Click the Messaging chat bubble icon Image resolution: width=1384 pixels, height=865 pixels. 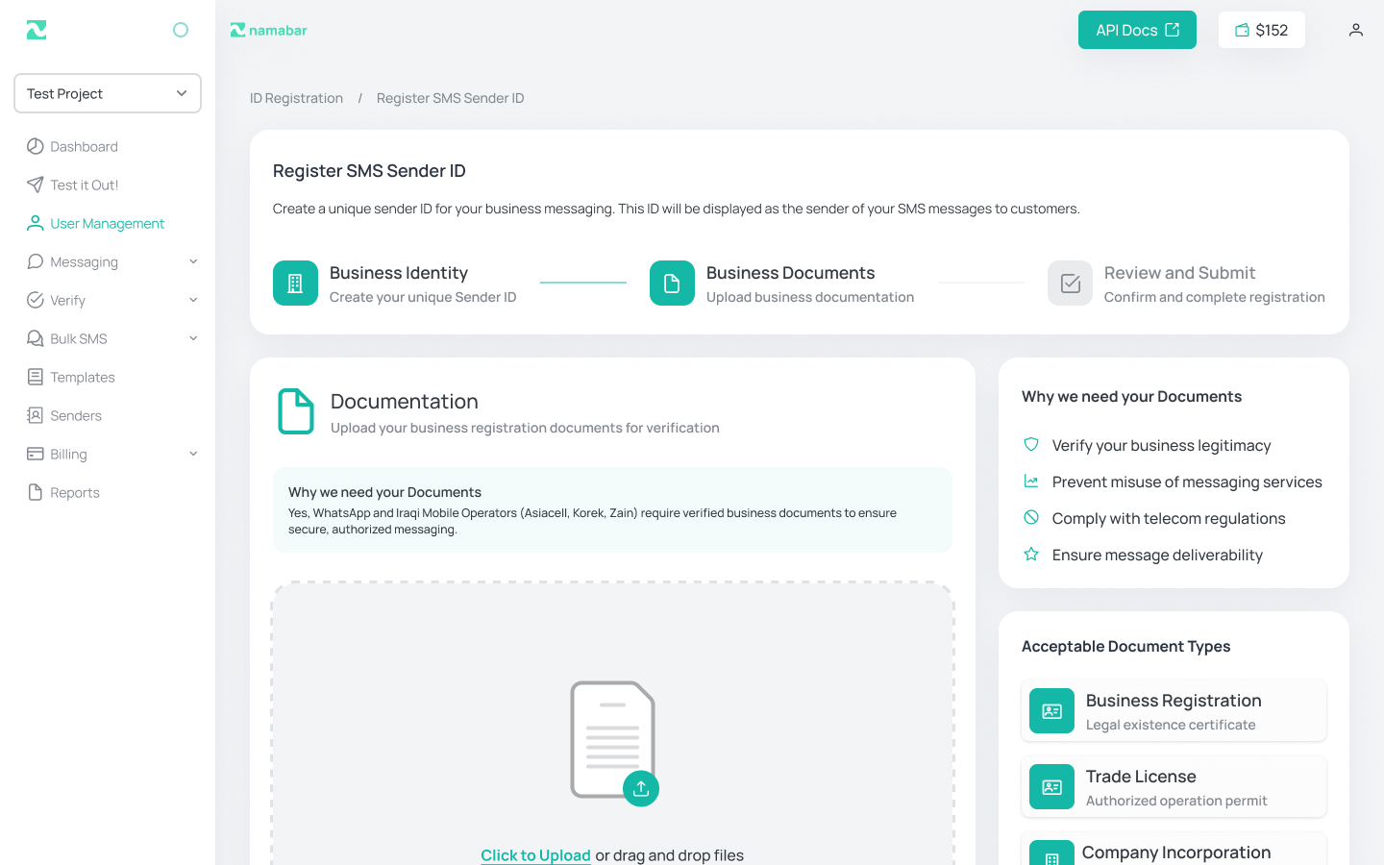point(36,261)
